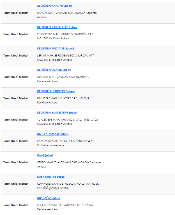Open the KIZILCAHAMAM Şubesi link
This screenshot has width=175, height=215.
click(x=53, y=134)
